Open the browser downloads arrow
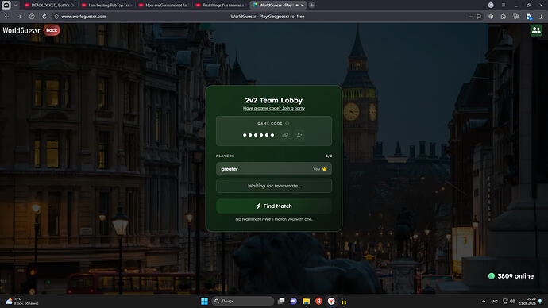Screen dimensions: 548x308 pyautogui.click(x=541, y=17)
